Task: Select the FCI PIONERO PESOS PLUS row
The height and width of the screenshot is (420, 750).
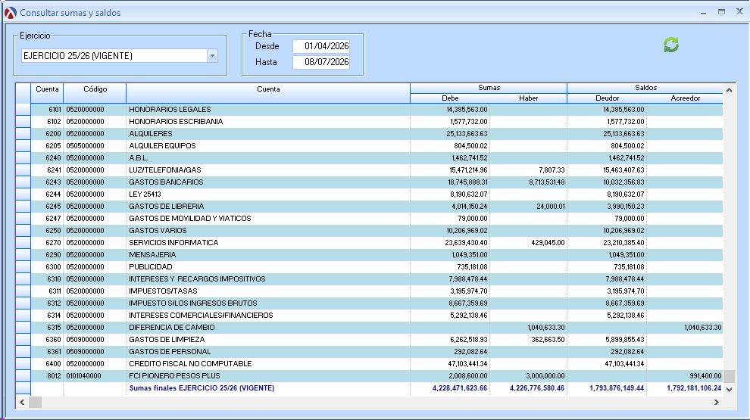Action: click(x=369, y=376)
